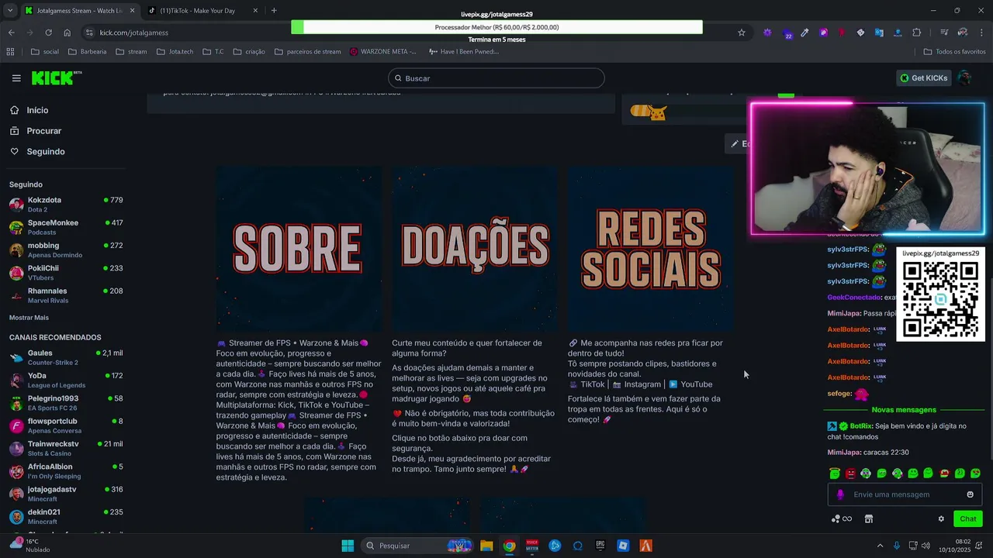The height and width of the screenshot is (558, 993).
Task: Open a new browser tab
Action: pos(274,11)
